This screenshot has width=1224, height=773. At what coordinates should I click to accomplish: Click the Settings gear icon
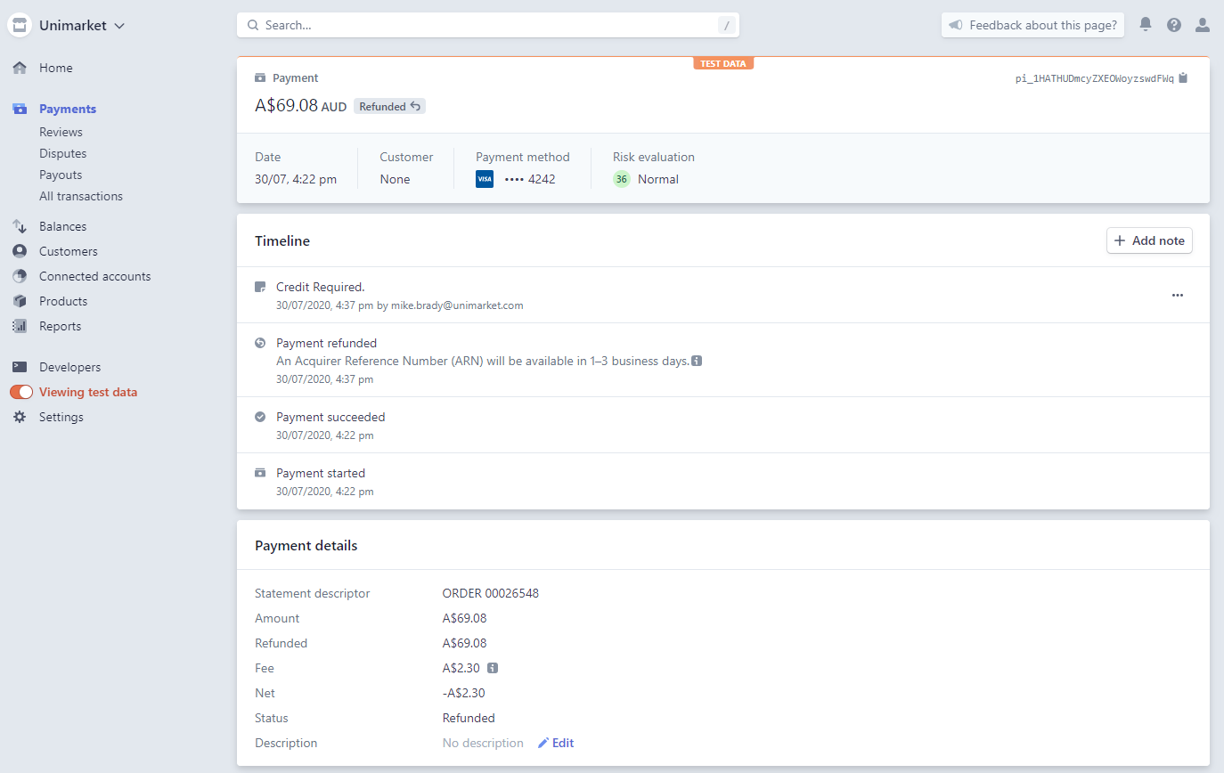20,417
